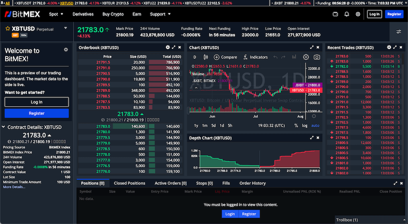This screenshot has width=408, height=224.
Task: Open the Support dropdown menu
Action: point(160,14)
